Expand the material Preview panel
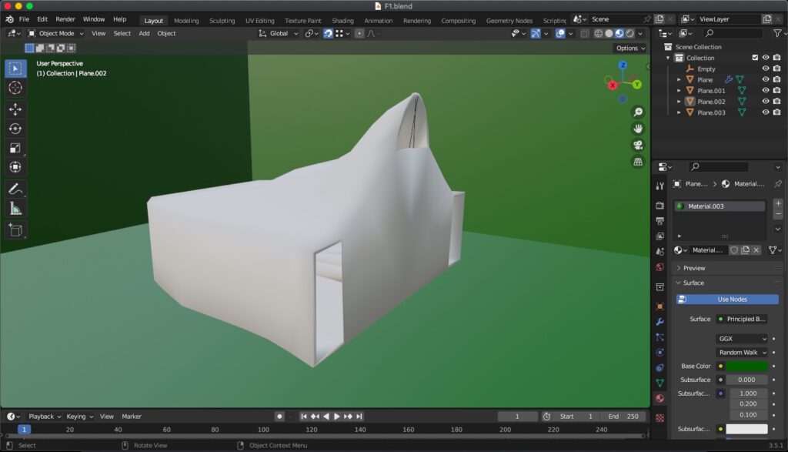Viewport: 788px width, 452px height. tap(693, 268)
